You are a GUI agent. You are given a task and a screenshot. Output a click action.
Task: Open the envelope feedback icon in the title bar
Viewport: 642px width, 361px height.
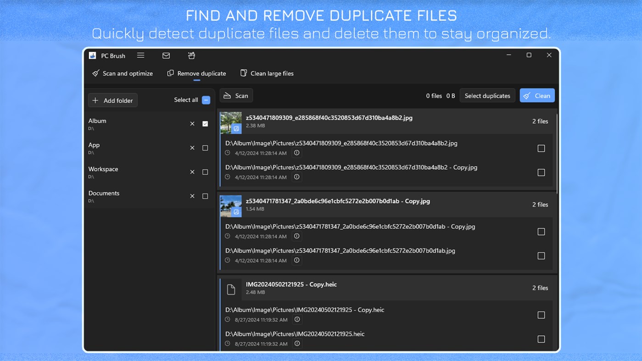coord(166,55)
